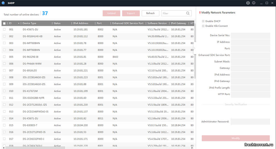Click gateway 10.18.84.254
Viewport: 276px width, 149px height.
178,125
